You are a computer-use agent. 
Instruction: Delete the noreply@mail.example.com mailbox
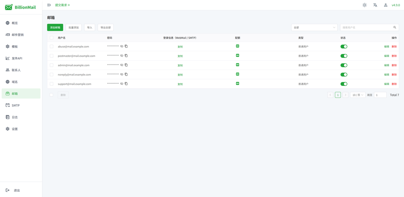tap(394, 74)
